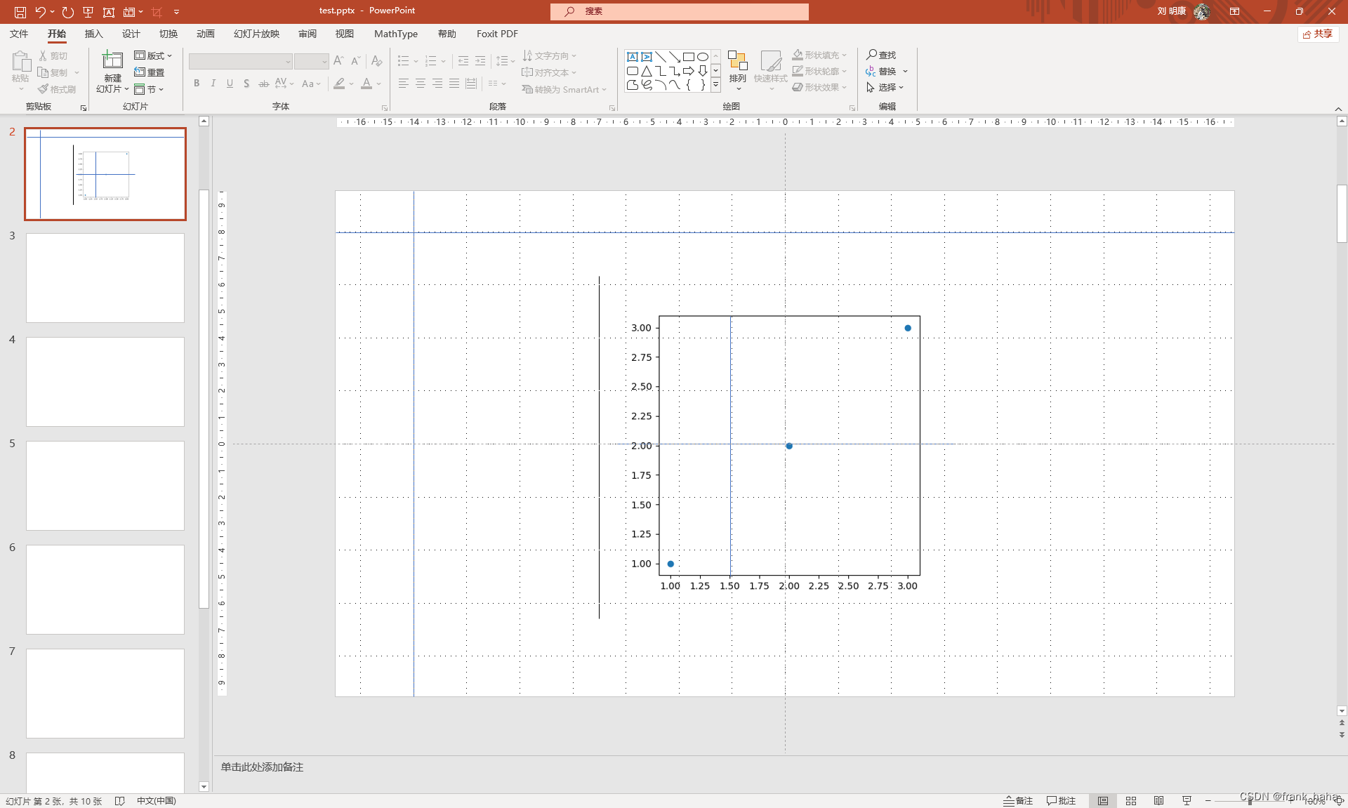Open the MathType ribbon tab
Screen dimensions: 1348x808
point(395,34)
